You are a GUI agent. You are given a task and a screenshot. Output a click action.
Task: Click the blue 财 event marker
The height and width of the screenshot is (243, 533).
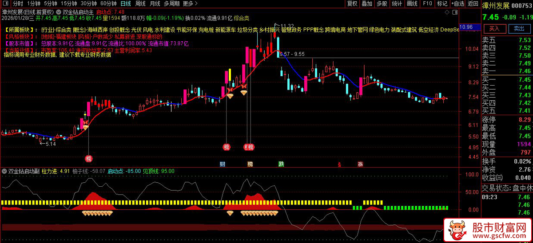tap(223, 164)
